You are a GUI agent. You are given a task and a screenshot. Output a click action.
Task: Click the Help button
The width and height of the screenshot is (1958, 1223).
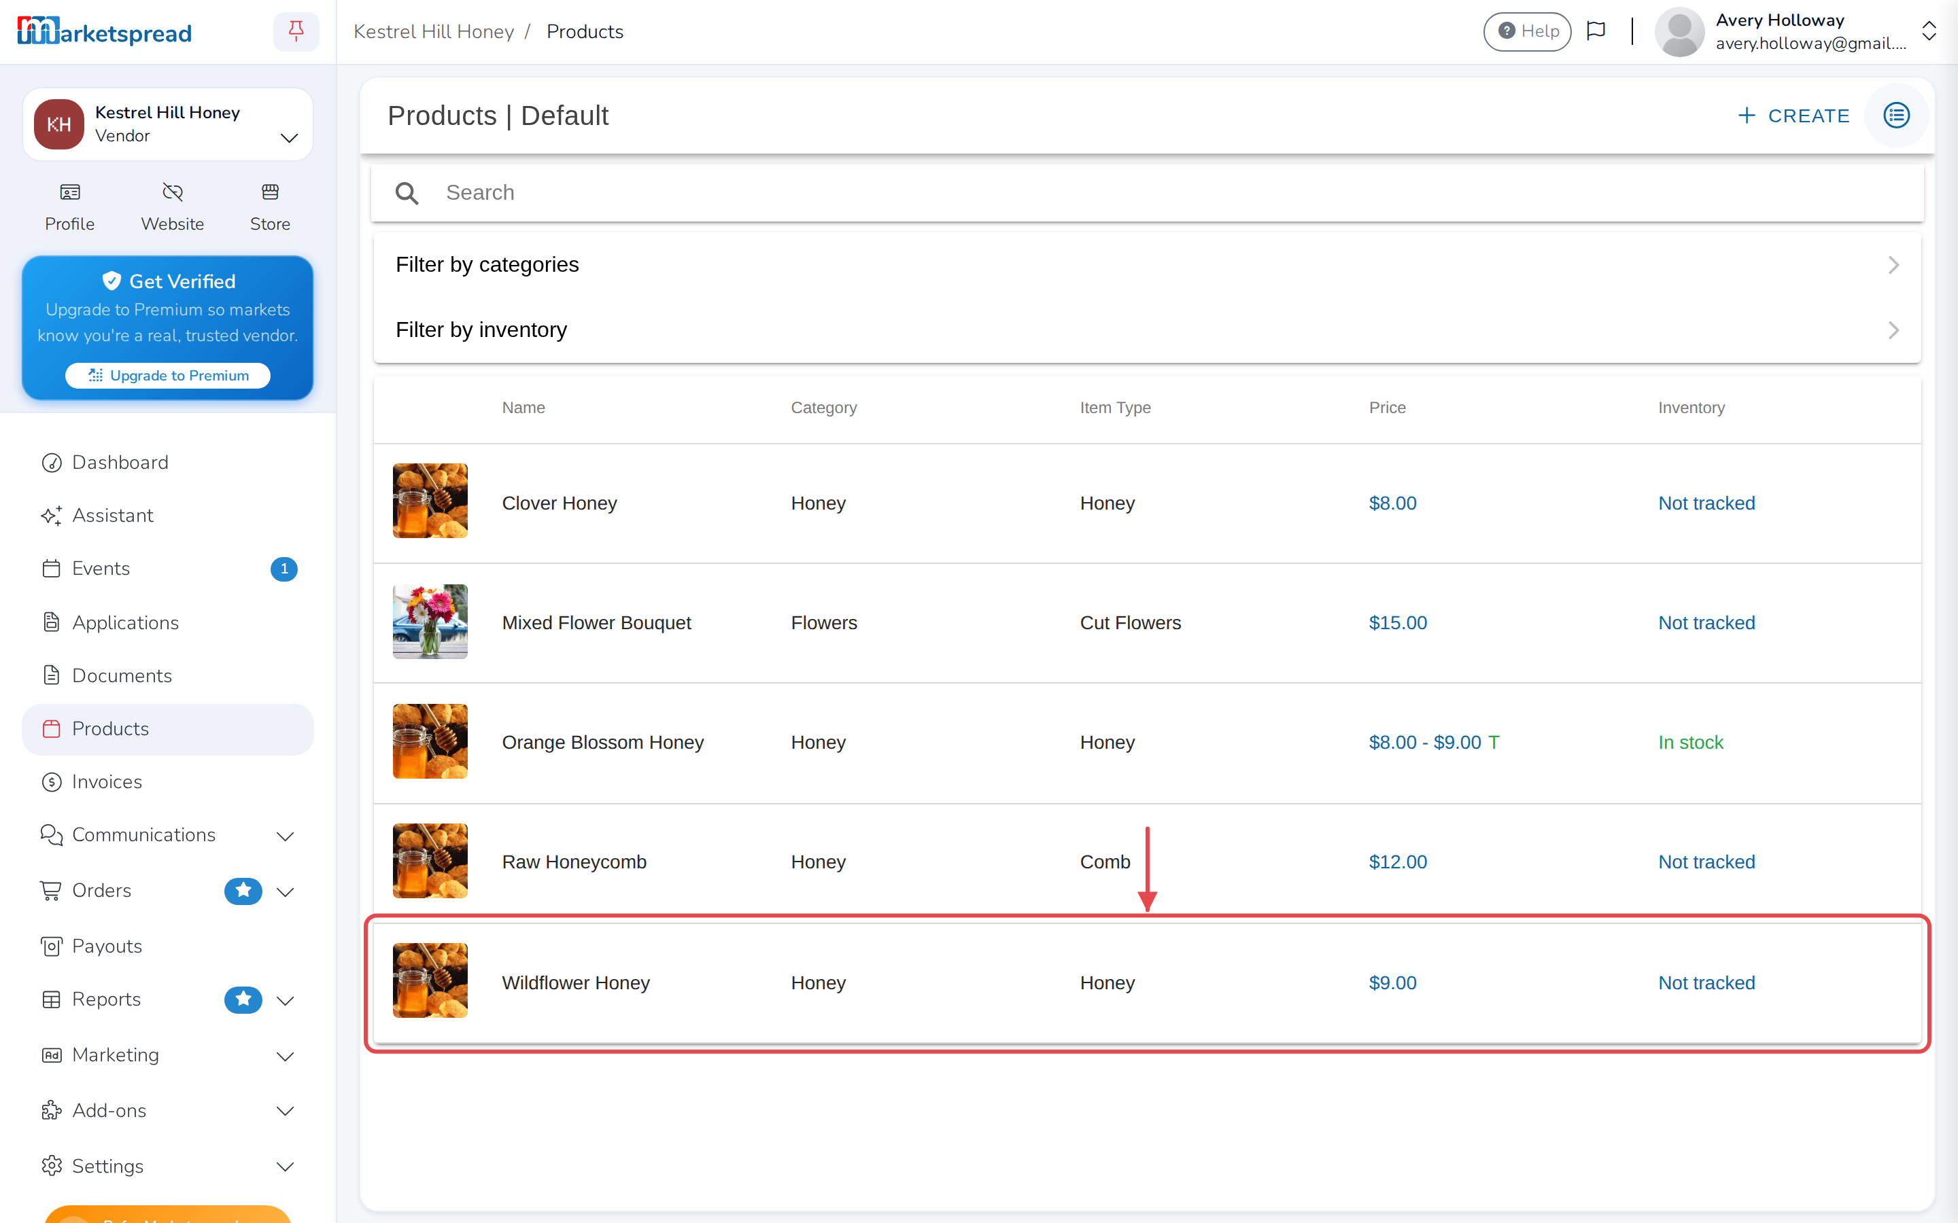(1527, 31)
